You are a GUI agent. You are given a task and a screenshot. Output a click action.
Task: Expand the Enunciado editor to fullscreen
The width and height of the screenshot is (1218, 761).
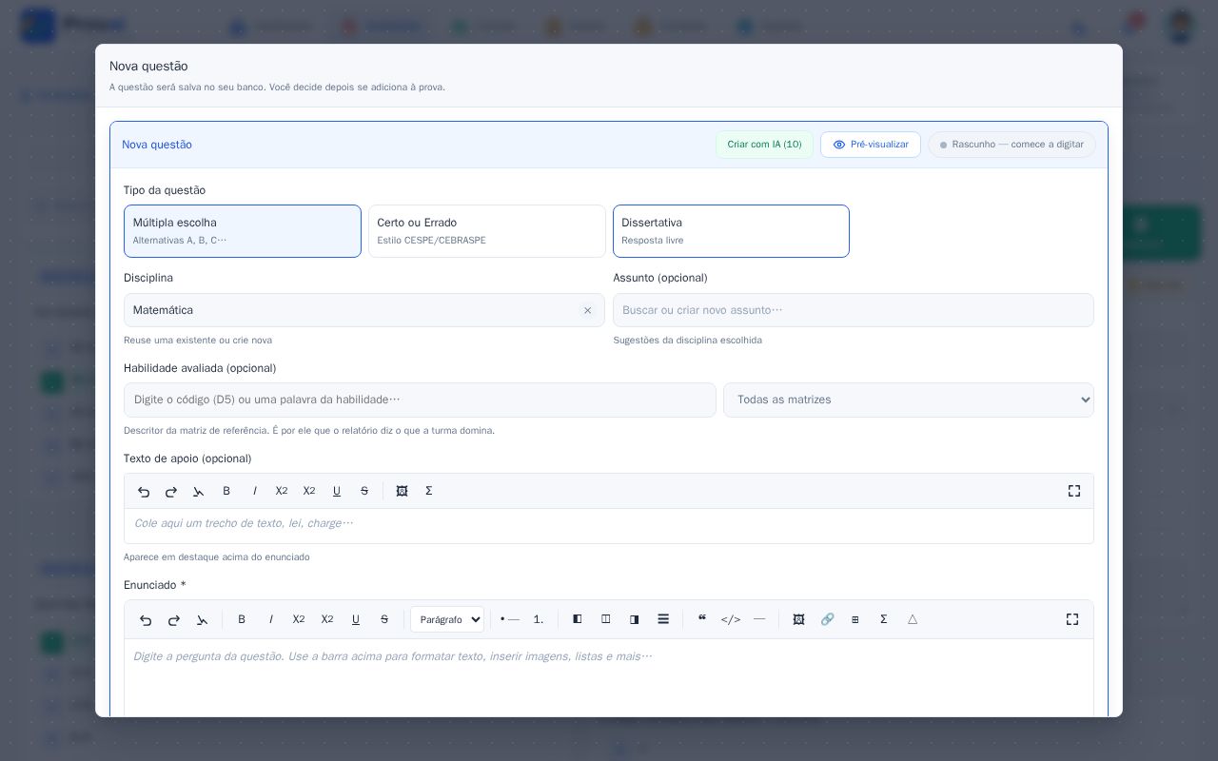(1072, 619)
